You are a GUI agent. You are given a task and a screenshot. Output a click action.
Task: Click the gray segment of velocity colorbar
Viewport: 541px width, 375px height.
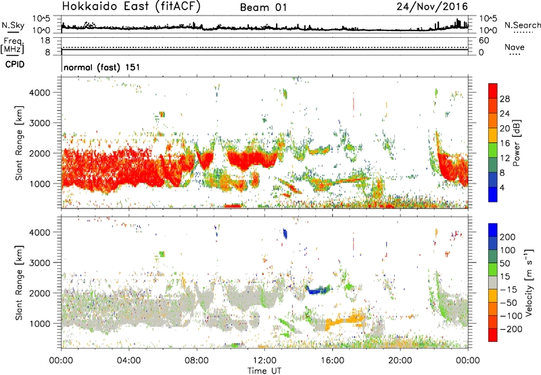pos(493,282)
